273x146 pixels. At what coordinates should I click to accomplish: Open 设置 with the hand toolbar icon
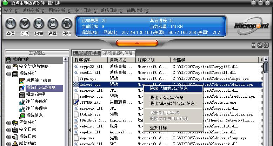tap(53, 24)
